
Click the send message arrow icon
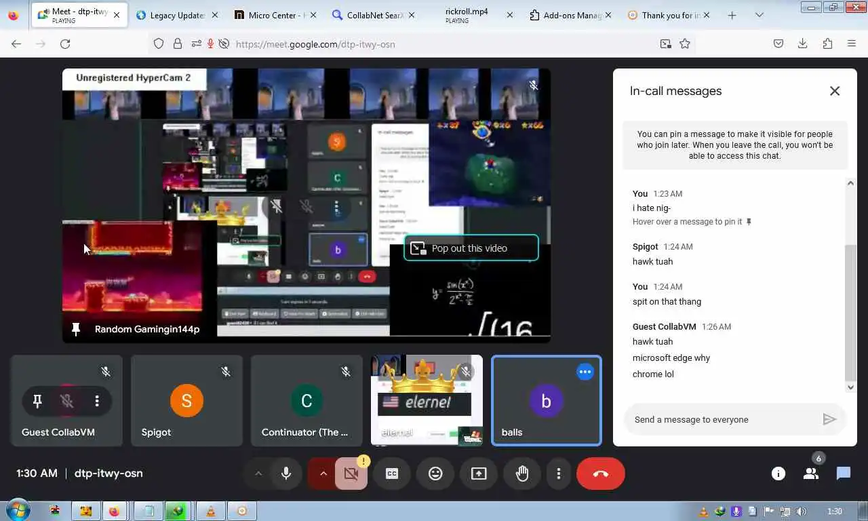(x=829, y=419)
